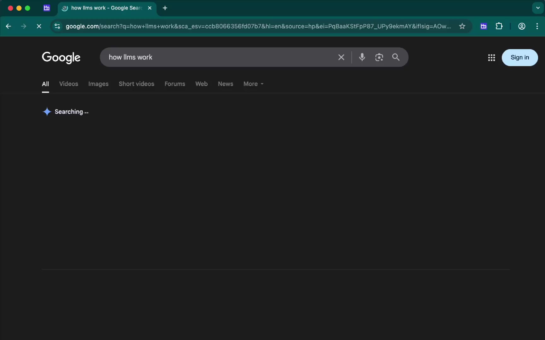Open the Chrome profile account icon
The image size is (545, 340).
pyautogui.click(x=522, y=26)
